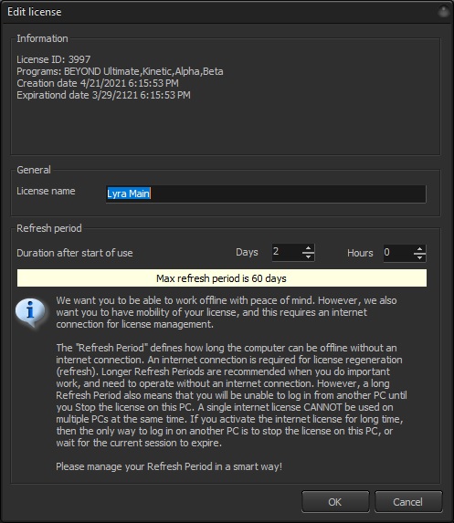
Task: Click the round button in title bar corner
Action: point(443,12)
